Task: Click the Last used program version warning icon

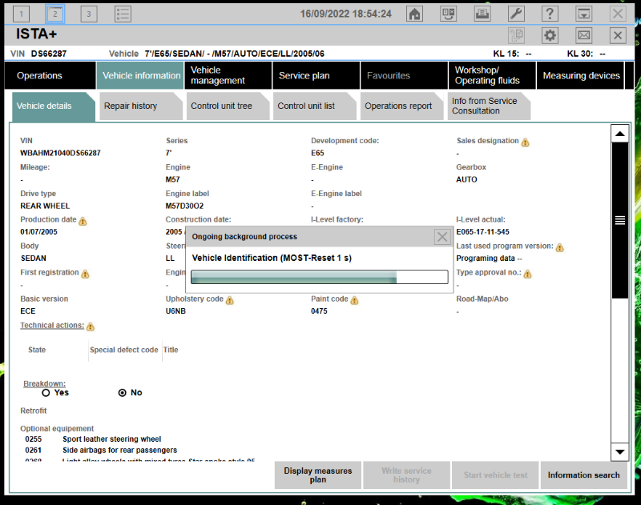Action: 560,248
